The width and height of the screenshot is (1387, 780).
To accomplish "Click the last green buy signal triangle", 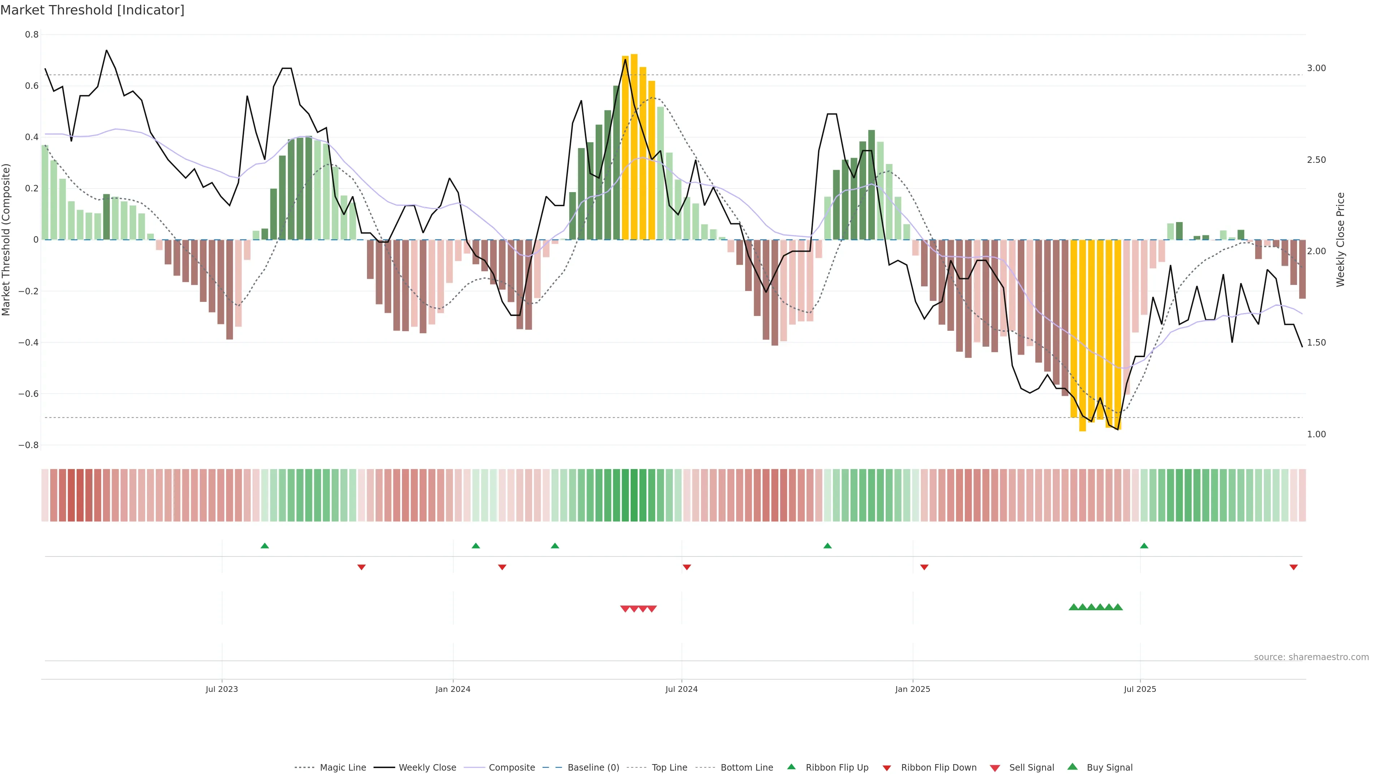I will coord(1118,607).
